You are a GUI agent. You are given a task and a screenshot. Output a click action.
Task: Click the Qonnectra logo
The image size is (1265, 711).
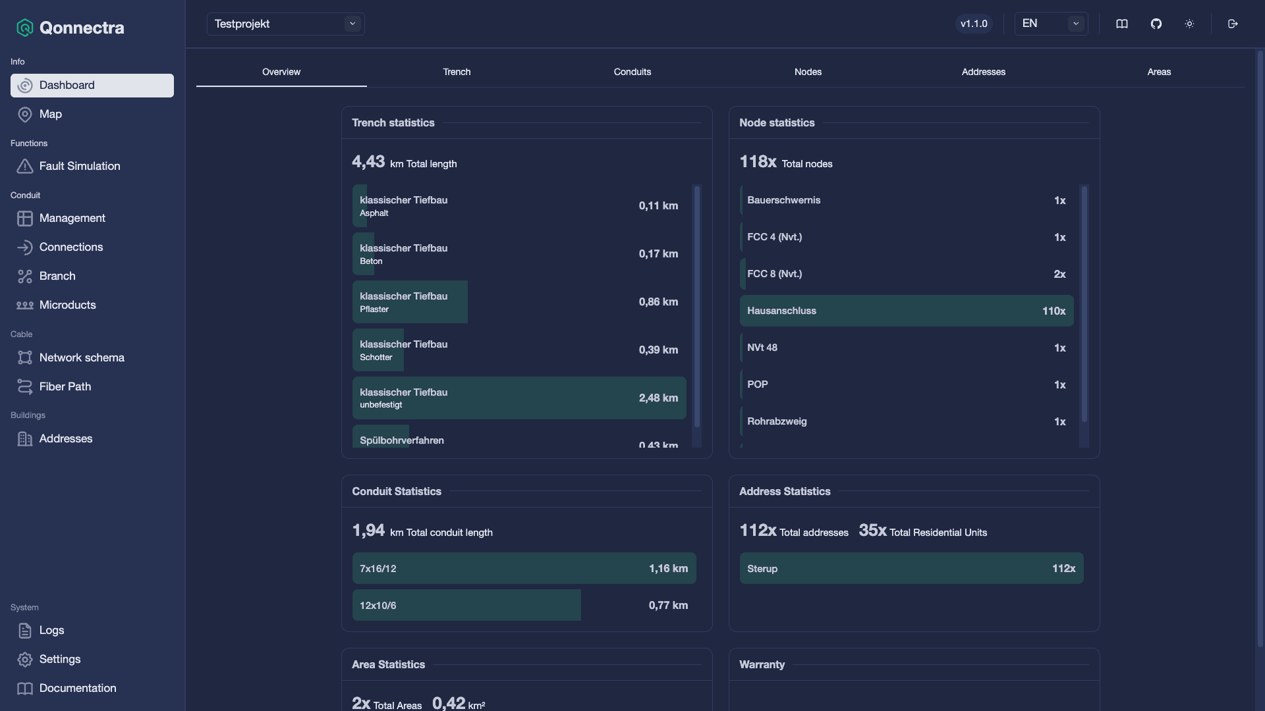(70, 28)
